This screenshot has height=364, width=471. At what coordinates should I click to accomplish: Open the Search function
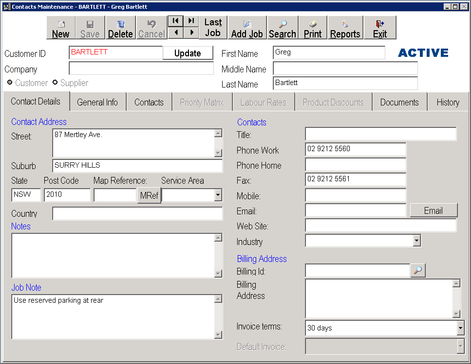(x=283, y=28)
